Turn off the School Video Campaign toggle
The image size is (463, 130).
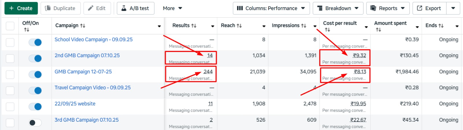point(35,42)
